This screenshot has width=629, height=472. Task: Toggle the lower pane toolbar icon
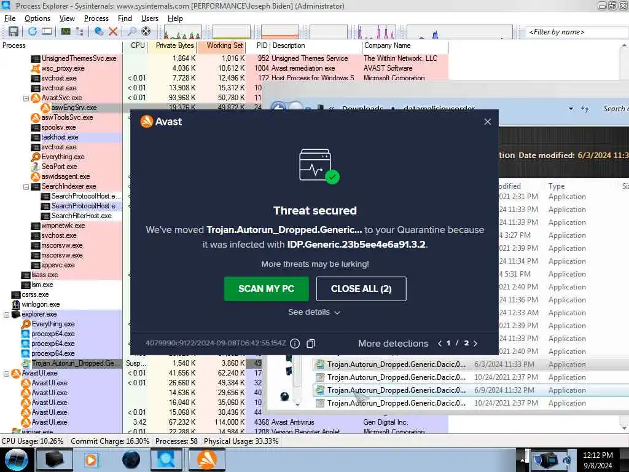tap(47, 31)
